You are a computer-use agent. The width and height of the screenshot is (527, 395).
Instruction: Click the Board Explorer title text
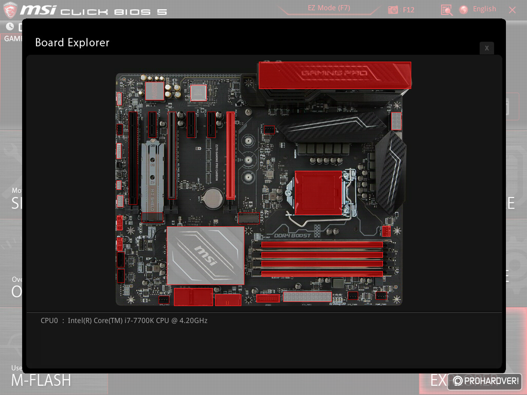tap(72, 43)
